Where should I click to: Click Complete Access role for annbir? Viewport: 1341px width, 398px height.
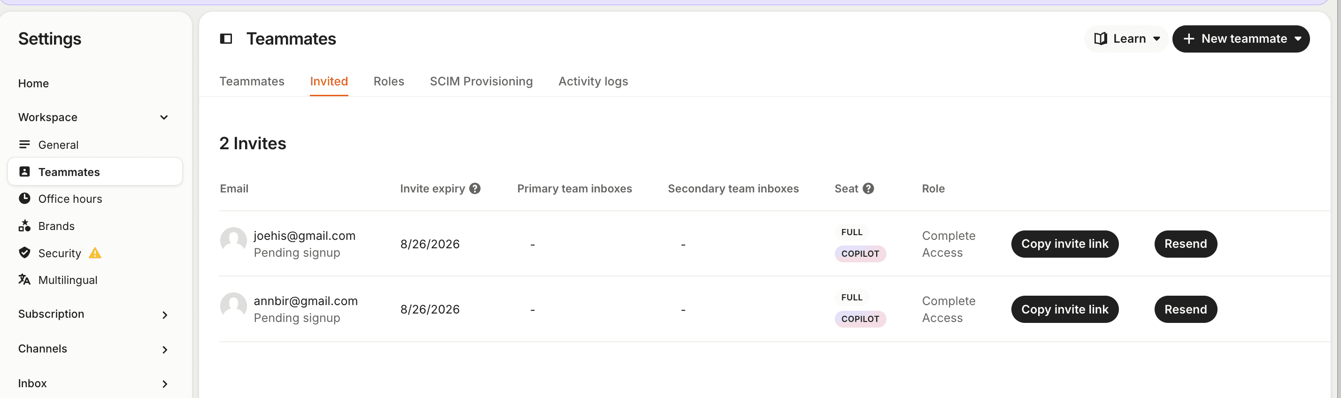(948, 310)
